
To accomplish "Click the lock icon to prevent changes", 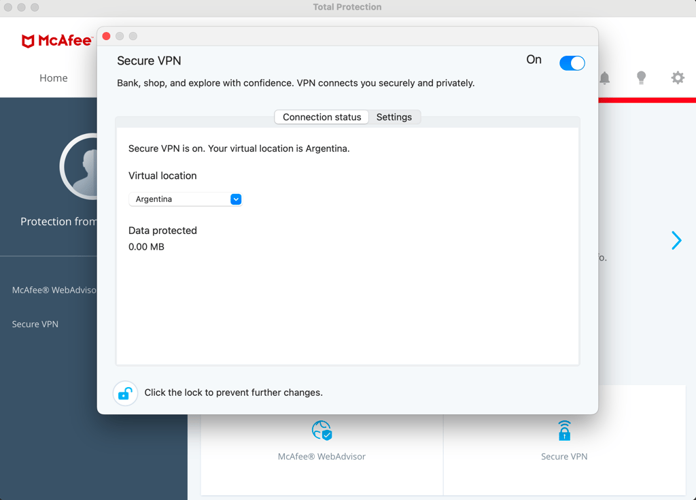I will pyautogui.click(x=125, y=393).
